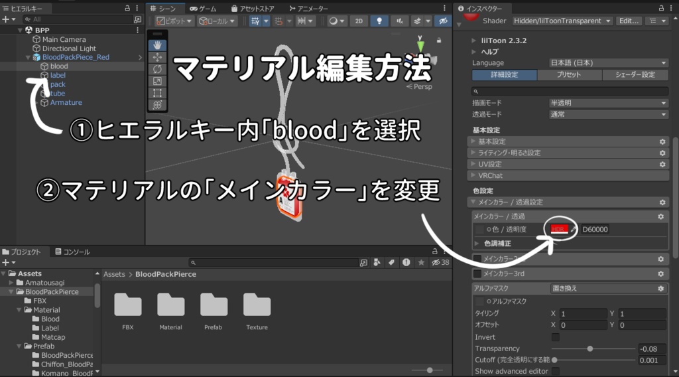Screen dimensions: 679x377
Task: Switch to the Asset Store tab
Action: [x=253, y=8]
